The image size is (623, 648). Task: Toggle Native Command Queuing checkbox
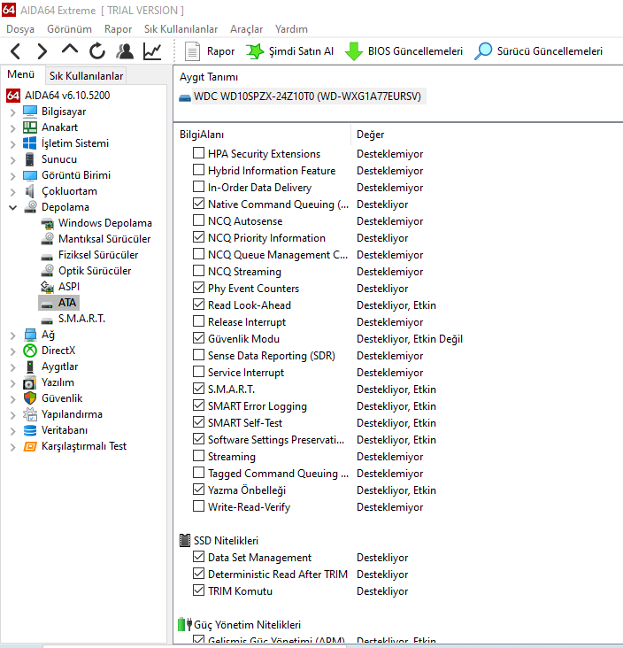point(199,204)
